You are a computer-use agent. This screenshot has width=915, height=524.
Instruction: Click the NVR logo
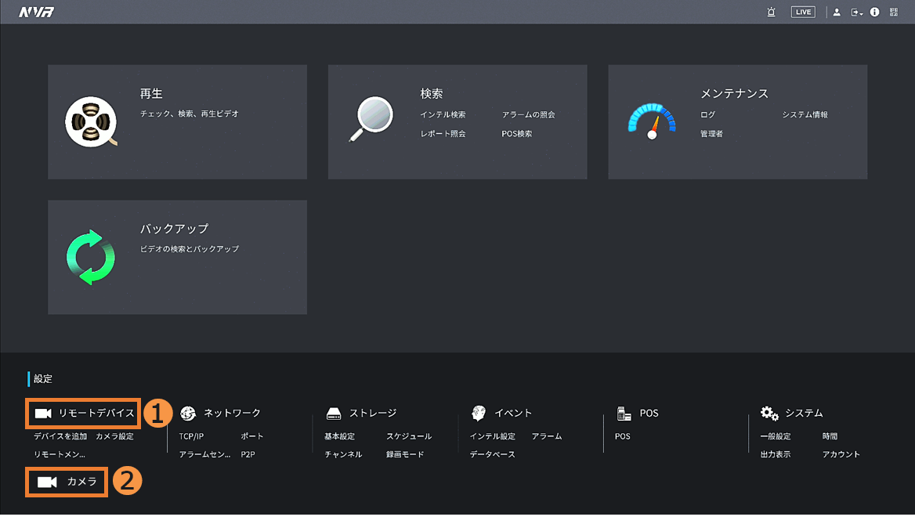click(36, 13)
